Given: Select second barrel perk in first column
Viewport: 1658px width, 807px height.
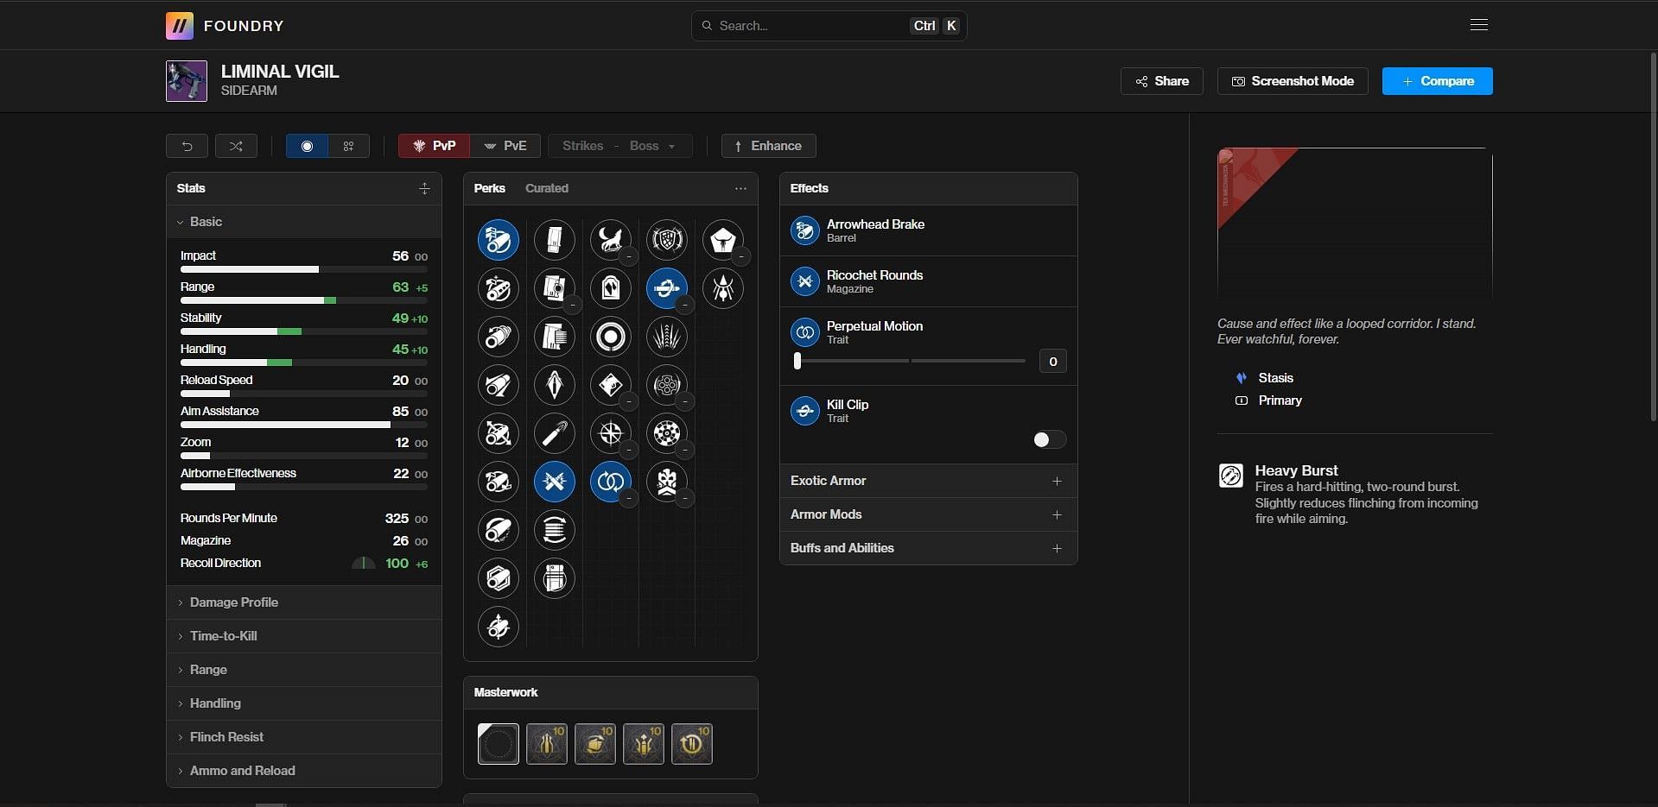Looking at the screenshot, I should click(499, 288).
